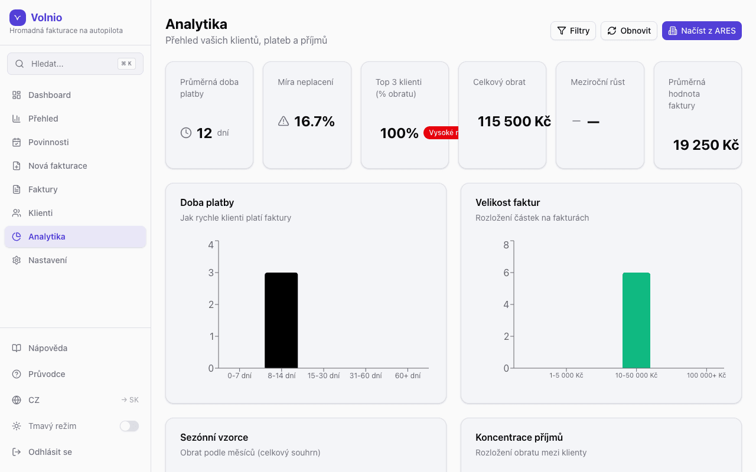This screenshot has width=756, height=472.
Task: Click the Analytika pie chart icon
Action: click(17, 237)
